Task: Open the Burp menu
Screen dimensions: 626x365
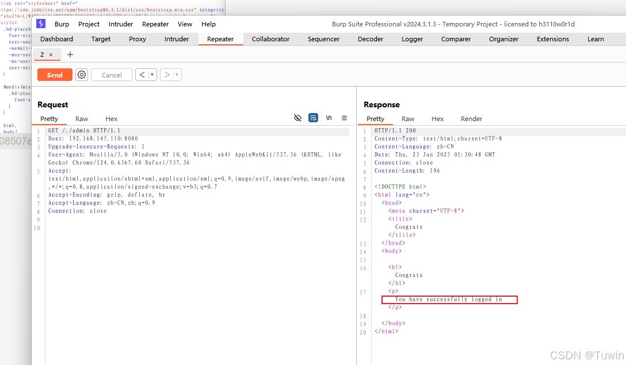Action: [x=62, y=24]
